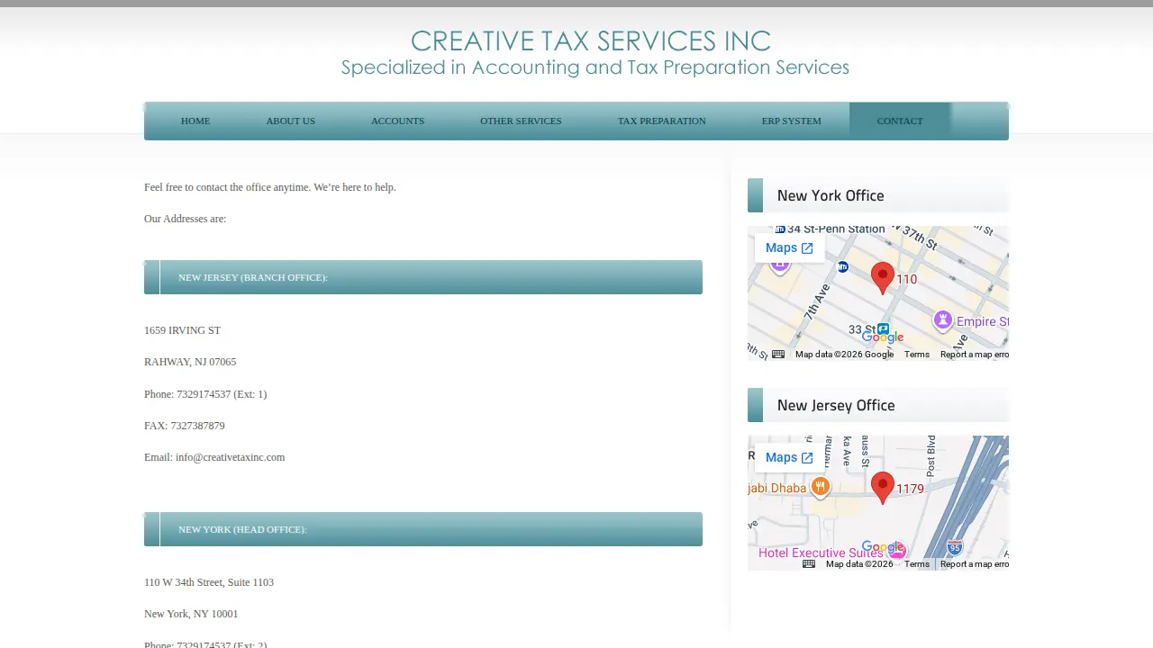Report a map error on New Jersey map
The image size is (1153, 648).
pyautogui.click(x=975, y=564)
